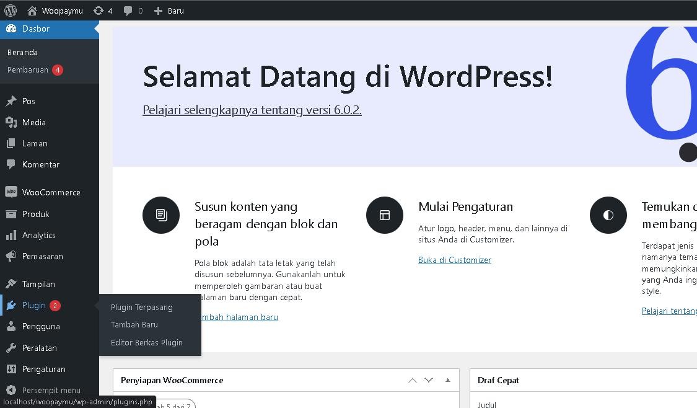Click Pelajari selengkapnya tentang versi 6.0.2 link
The height and width of the screenshot is (408, 697).
tap(252, 110)
